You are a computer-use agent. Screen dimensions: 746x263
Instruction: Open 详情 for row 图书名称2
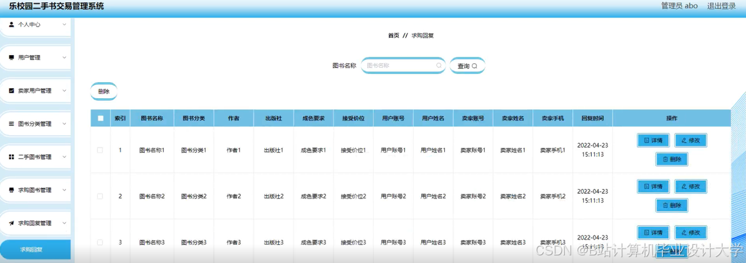tap(653, 186)
